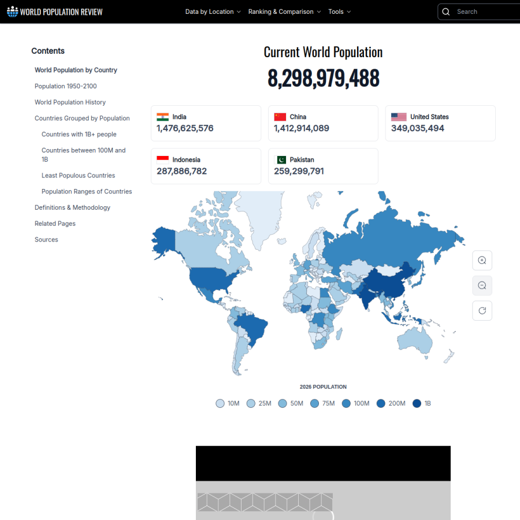Reset the map view with refresh icon
520x520 pixels.
point(482,311)
